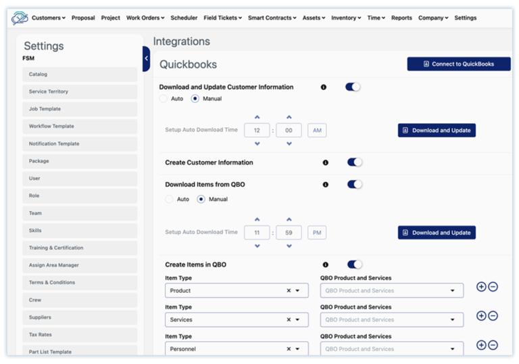
Task: Open the Project page
Action: [111, 18]
